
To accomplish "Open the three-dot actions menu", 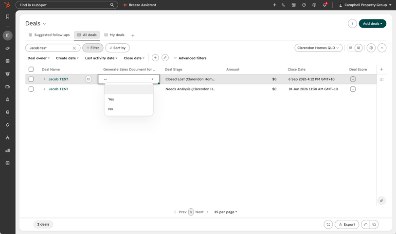I will [x=352, y=23].
